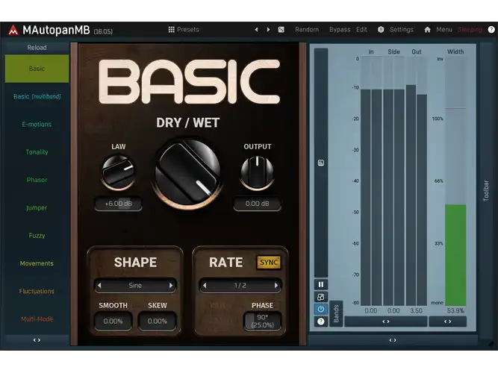The height and width of the screenshot is (373, 498).
Task: Toggle the yellow SYNC button
Action: point(269,263)
